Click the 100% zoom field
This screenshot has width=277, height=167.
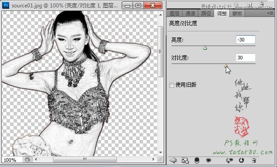pyautogui.click(x=12, y=160)
